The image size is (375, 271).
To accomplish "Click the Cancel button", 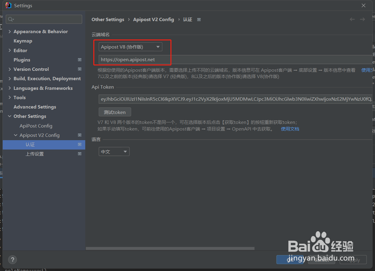I will point(322,260).
